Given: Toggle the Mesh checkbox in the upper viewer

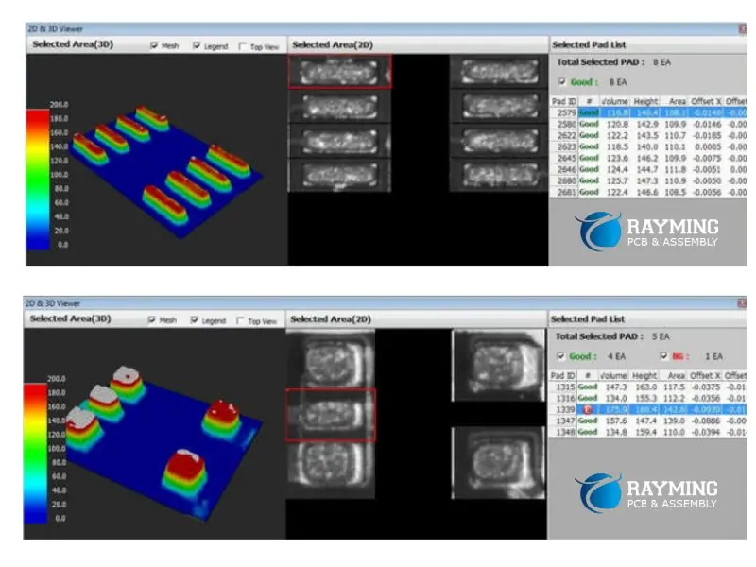Looking at the screenshot, I should [x=155, y=45].
